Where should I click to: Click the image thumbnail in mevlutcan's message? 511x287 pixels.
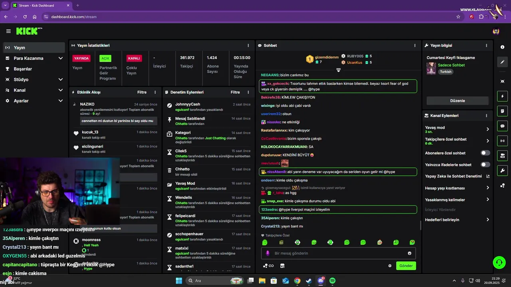[285, 163]
